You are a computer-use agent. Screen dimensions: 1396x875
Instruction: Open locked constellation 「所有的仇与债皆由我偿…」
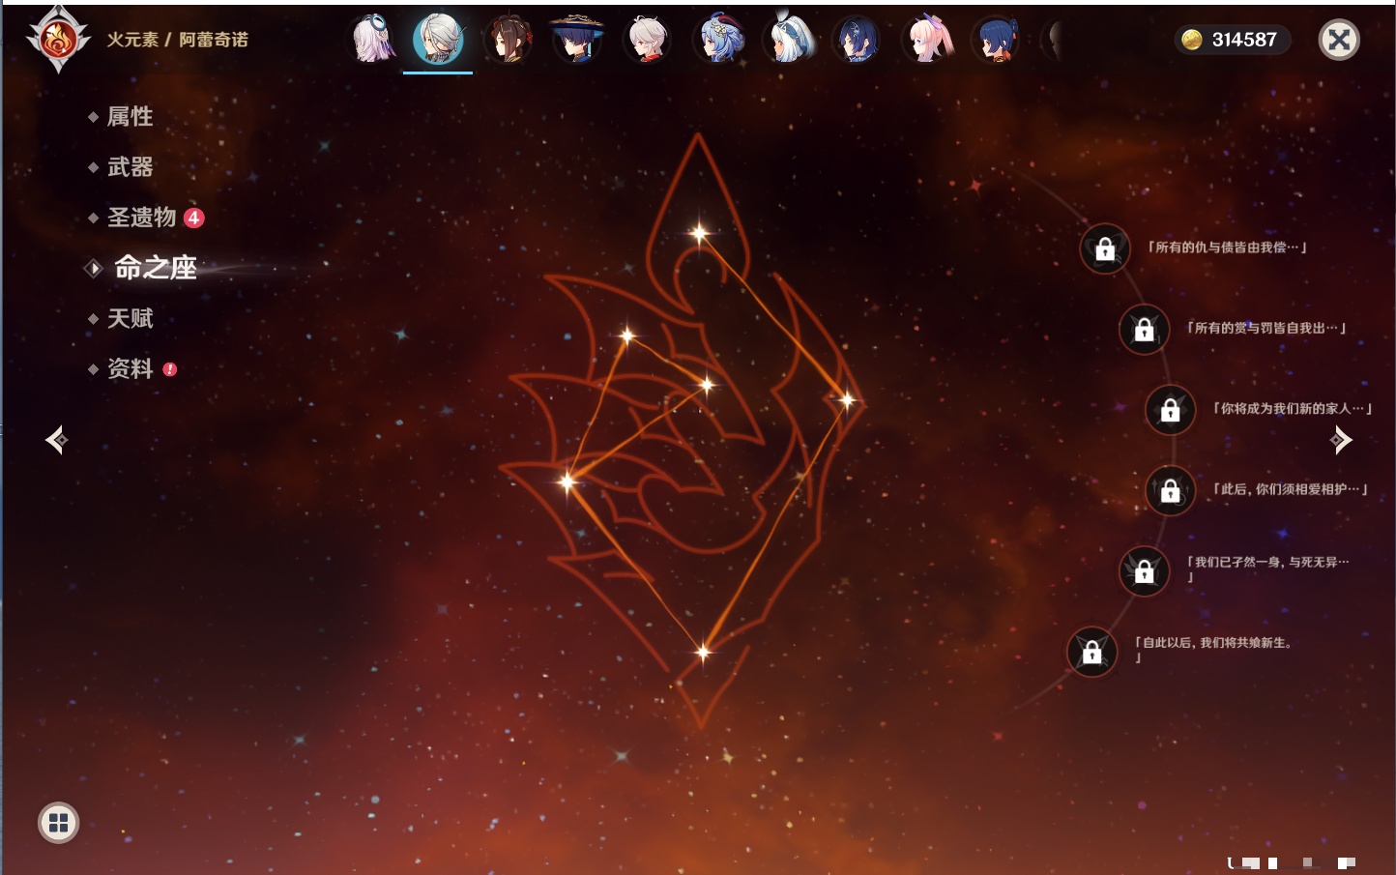[x=1105, y=249]
